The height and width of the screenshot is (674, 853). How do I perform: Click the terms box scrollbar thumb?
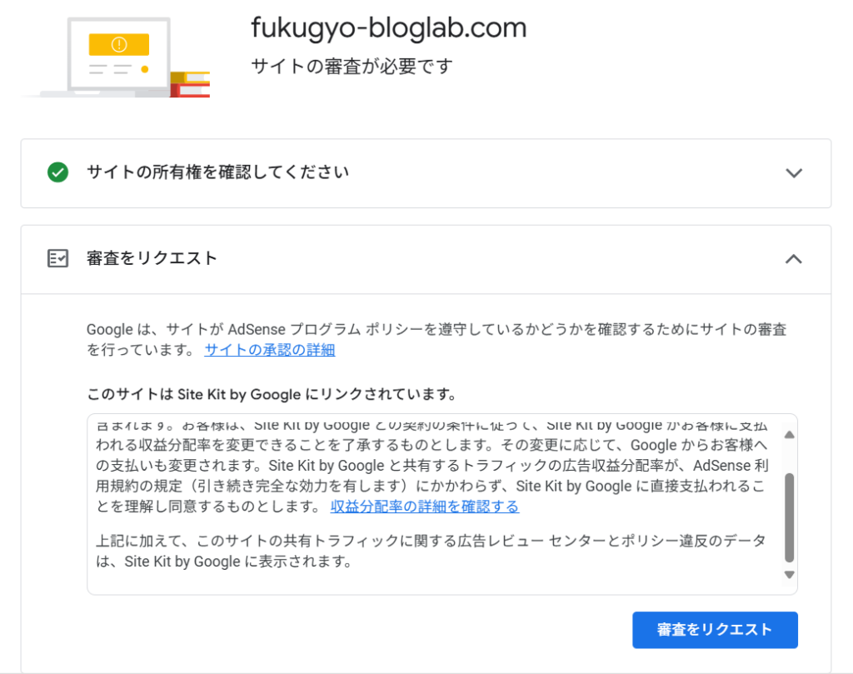point(789,517)
